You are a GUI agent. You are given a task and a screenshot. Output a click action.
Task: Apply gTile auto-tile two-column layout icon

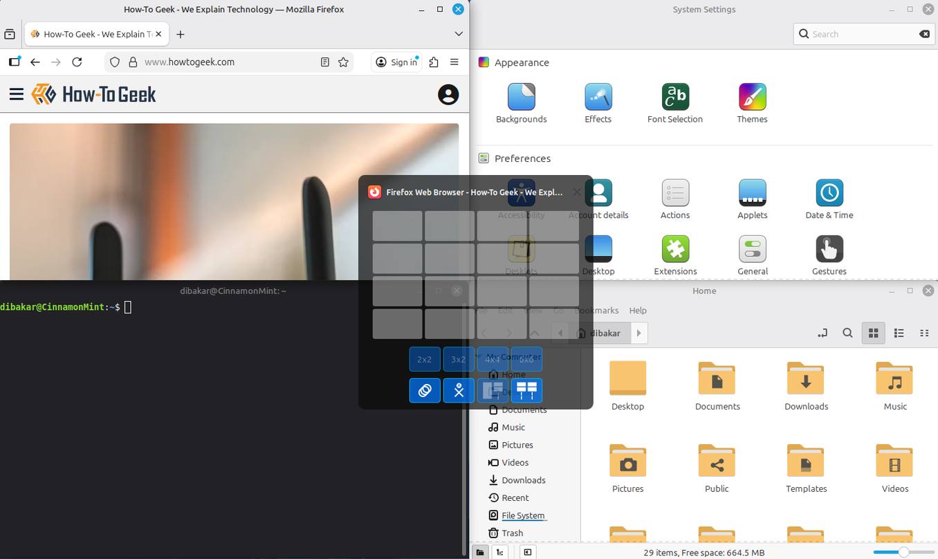tap(526, 390)
